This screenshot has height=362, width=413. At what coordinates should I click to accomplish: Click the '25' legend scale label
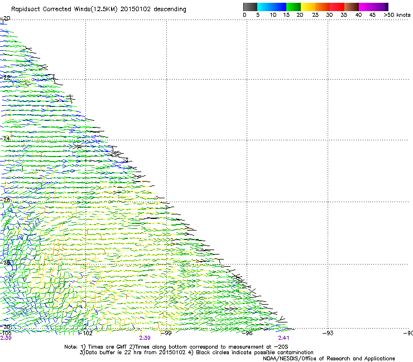click(x=315, y=15)
